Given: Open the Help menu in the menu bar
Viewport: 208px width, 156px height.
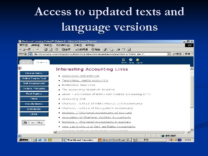Looking at the screenshot, I should [x=90, y=45].
